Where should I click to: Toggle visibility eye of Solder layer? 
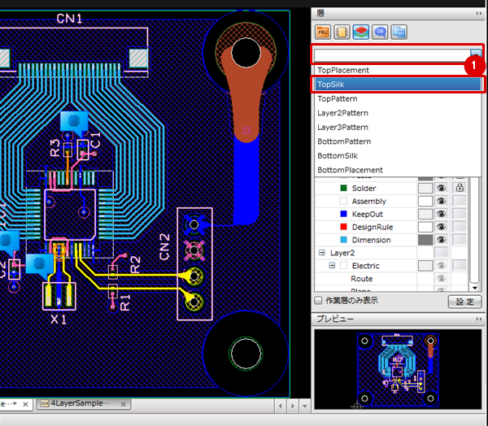[x=441, y=188]
